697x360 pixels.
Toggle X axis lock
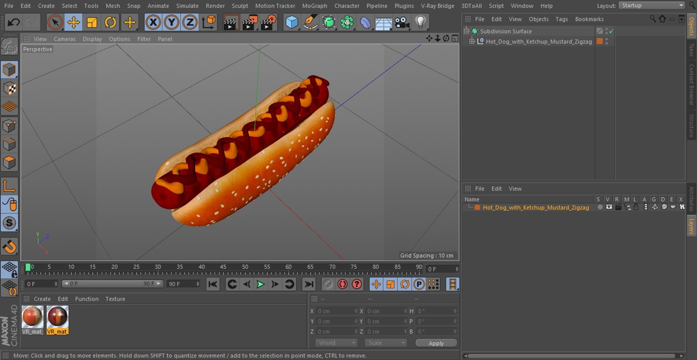pos(153,23)
